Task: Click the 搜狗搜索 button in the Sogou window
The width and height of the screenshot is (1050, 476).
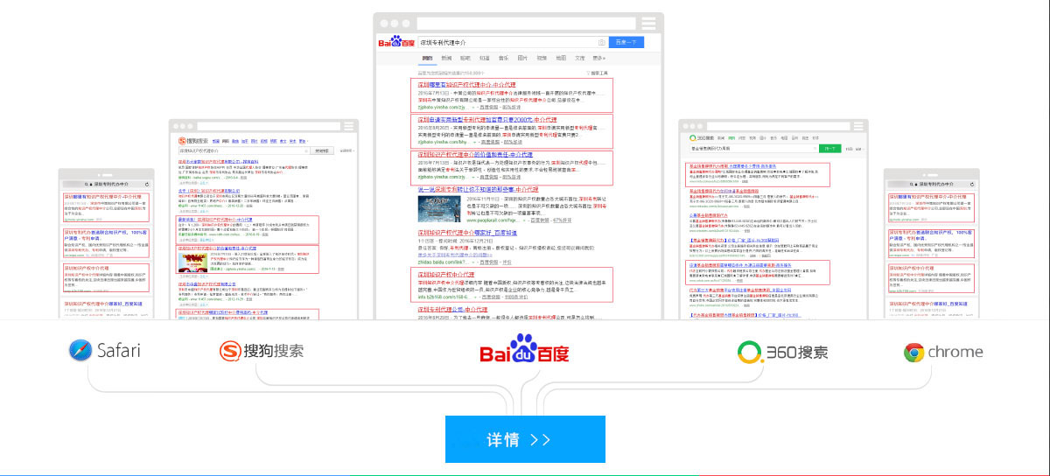Action: (322, 150)
